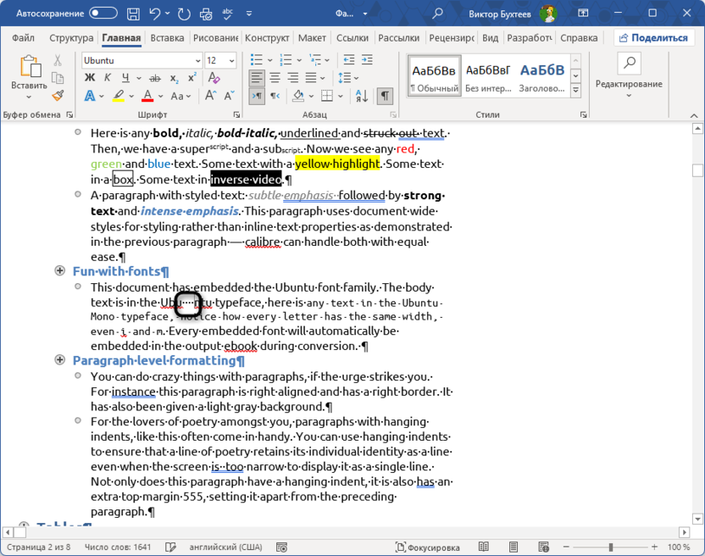Click the zoom slider in status bar

point(610,548)
